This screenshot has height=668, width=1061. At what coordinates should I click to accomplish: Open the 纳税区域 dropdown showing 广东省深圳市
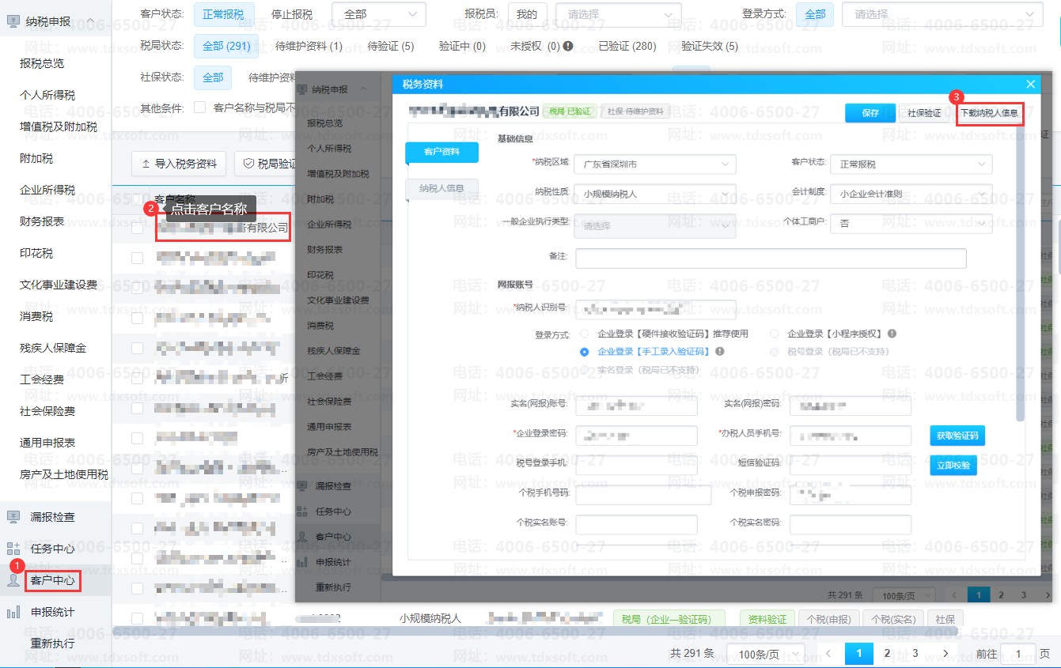[655, 164]
